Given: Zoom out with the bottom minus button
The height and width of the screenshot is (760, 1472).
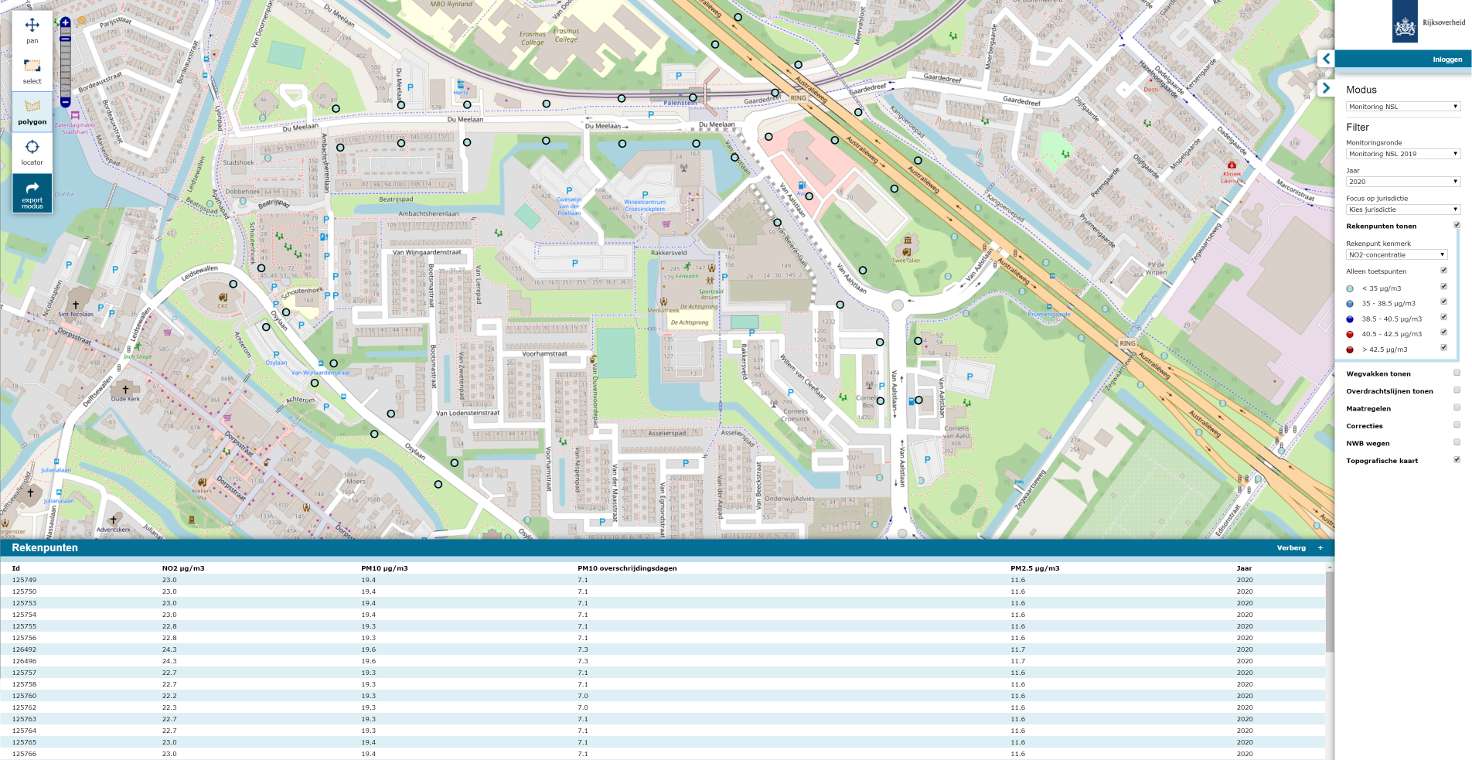Looking at the screenshot, I should 66,102.
